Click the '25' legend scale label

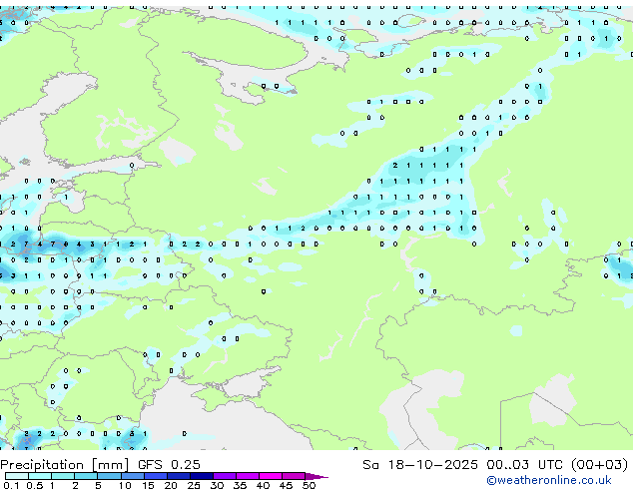(194, 485)
